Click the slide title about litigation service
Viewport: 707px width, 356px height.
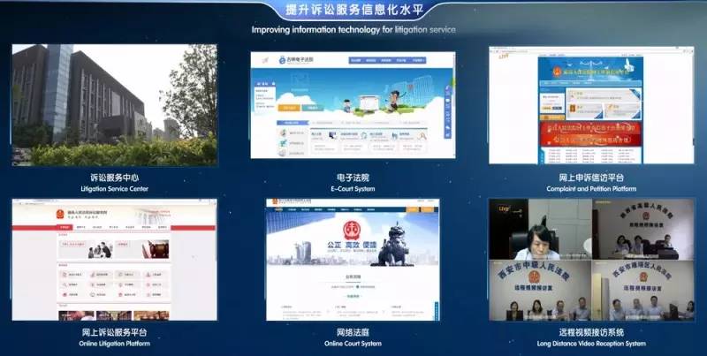coord(353,10)
